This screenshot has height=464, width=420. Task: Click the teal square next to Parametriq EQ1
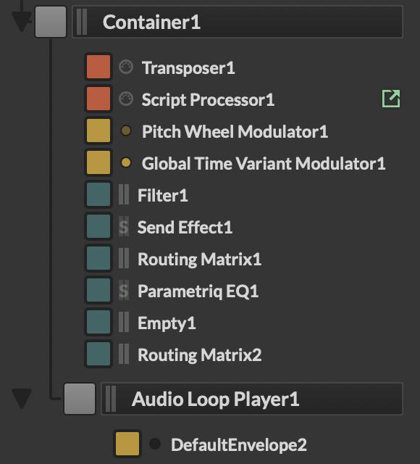pos(98,291)
